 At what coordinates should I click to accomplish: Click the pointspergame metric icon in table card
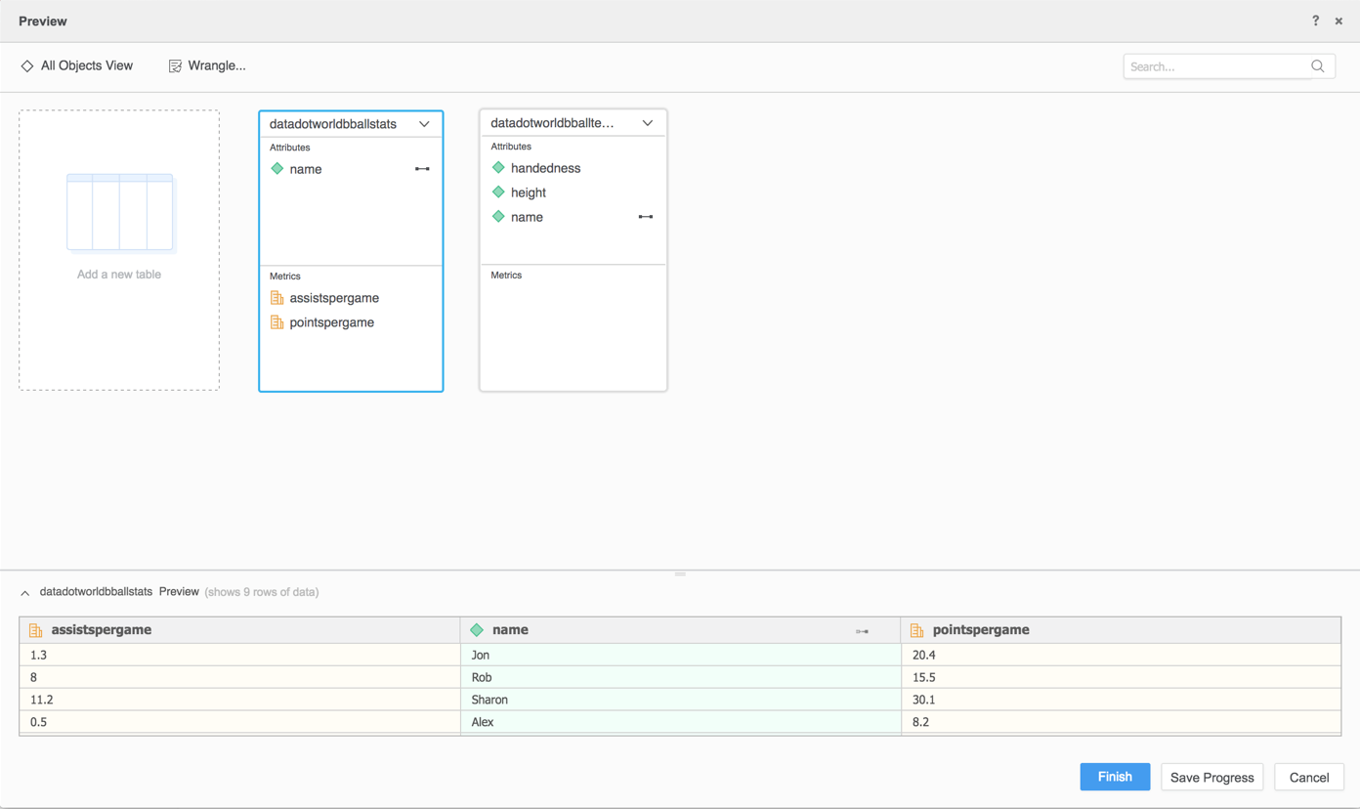point(277,322)
